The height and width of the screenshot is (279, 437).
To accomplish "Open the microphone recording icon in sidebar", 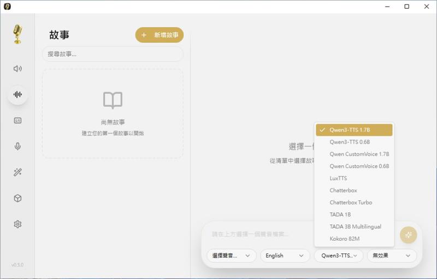I will click(17, 146).
